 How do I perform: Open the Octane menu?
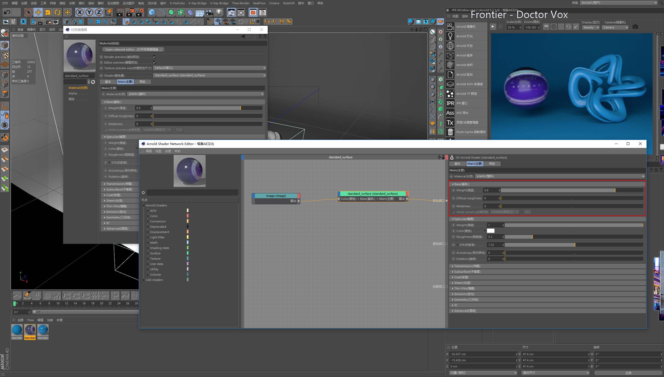274,3
